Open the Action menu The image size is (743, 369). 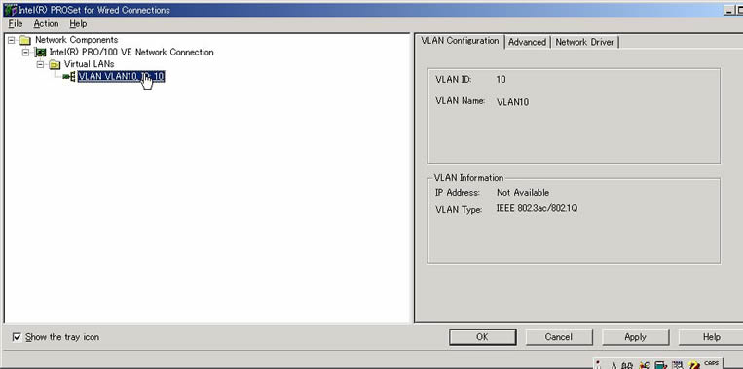tap(46, 23)
